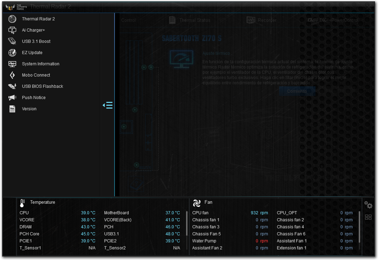
Task: Click the Assistant Fan 1 label
Action: click(x=292, y=241)
